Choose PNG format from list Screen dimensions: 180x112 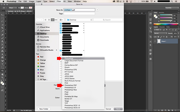83,94
